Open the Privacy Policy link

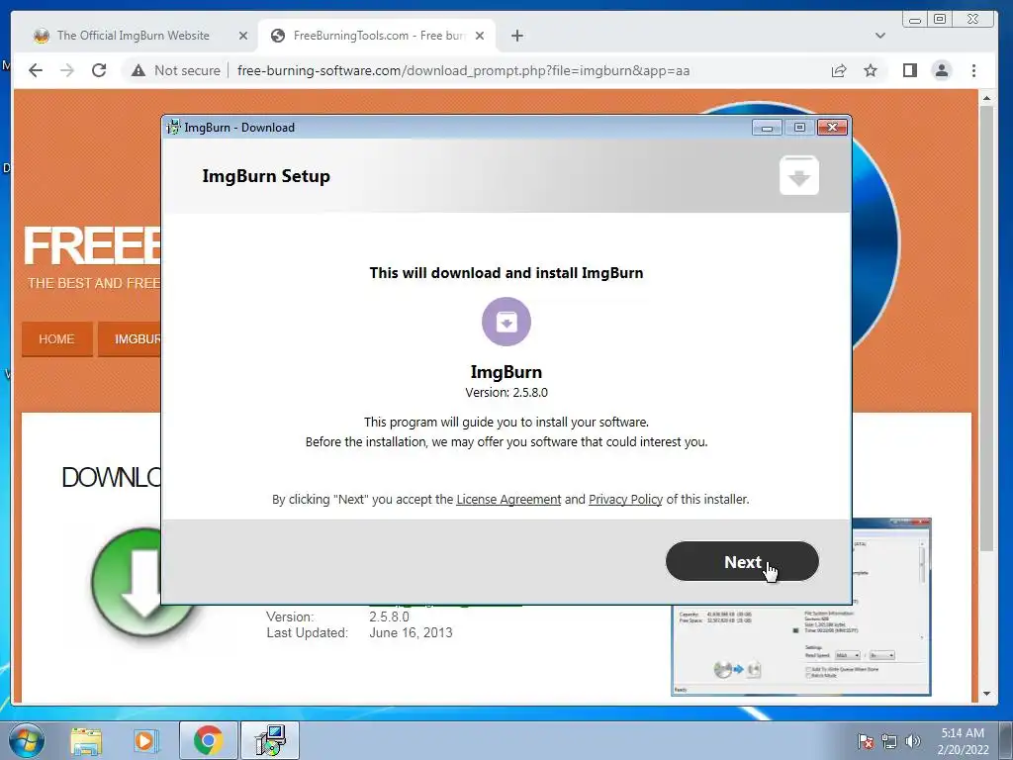(x=625, y=500)
